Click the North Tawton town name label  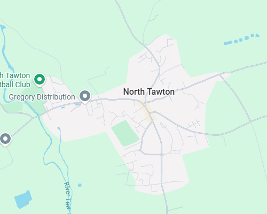click(149, 91)
